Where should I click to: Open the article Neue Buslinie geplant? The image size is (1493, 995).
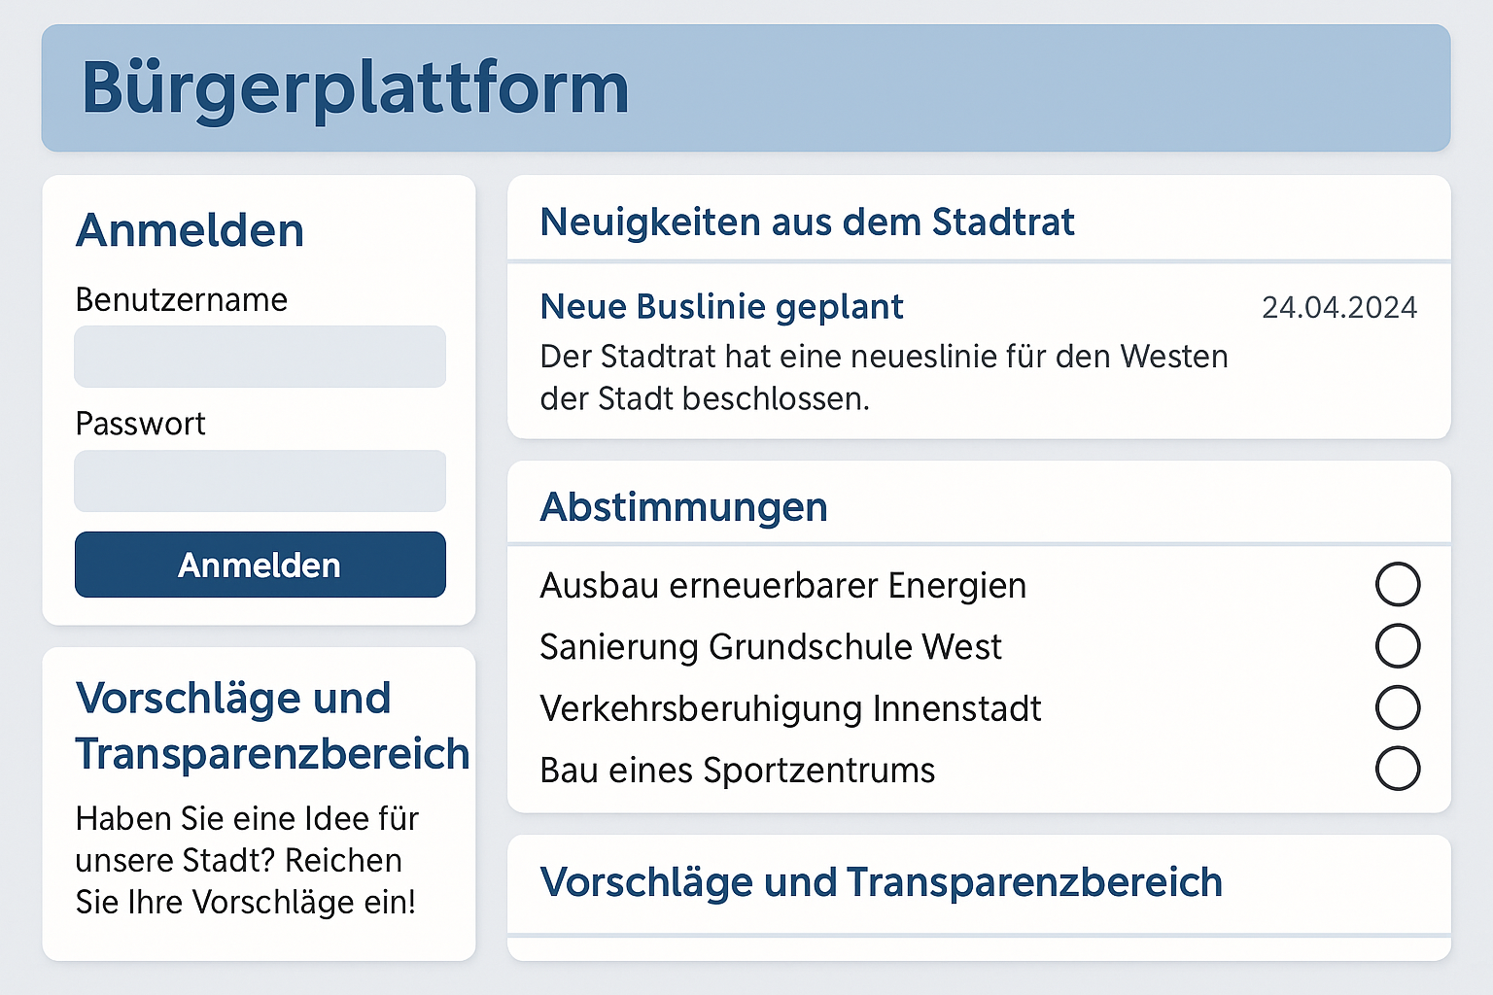[x=721, y=306]
